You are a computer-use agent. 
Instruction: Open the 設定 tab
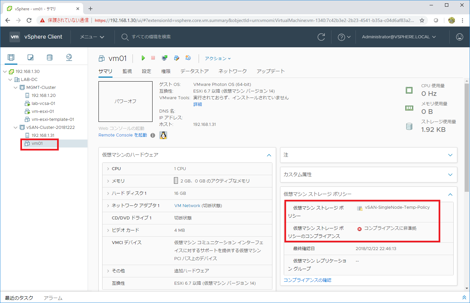(147, 71)
